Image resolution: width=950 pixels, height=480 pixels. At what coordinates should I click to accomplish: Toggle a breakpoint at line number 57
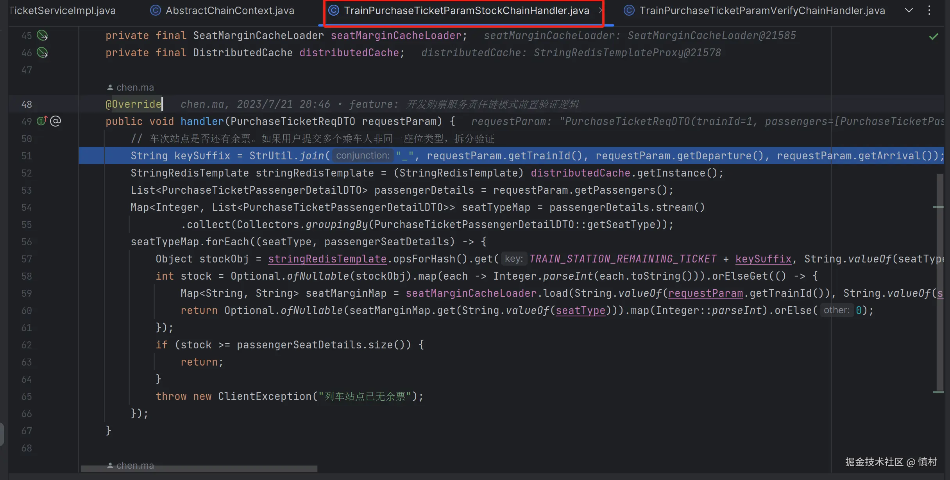[27, 259]
